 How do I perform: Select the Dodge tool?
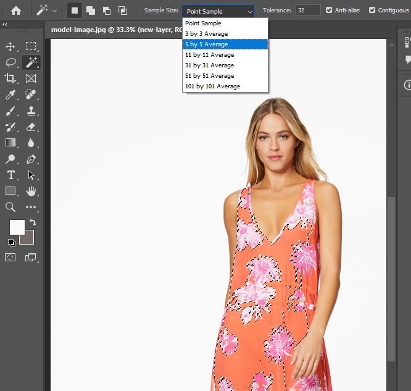tap(10, 159)
